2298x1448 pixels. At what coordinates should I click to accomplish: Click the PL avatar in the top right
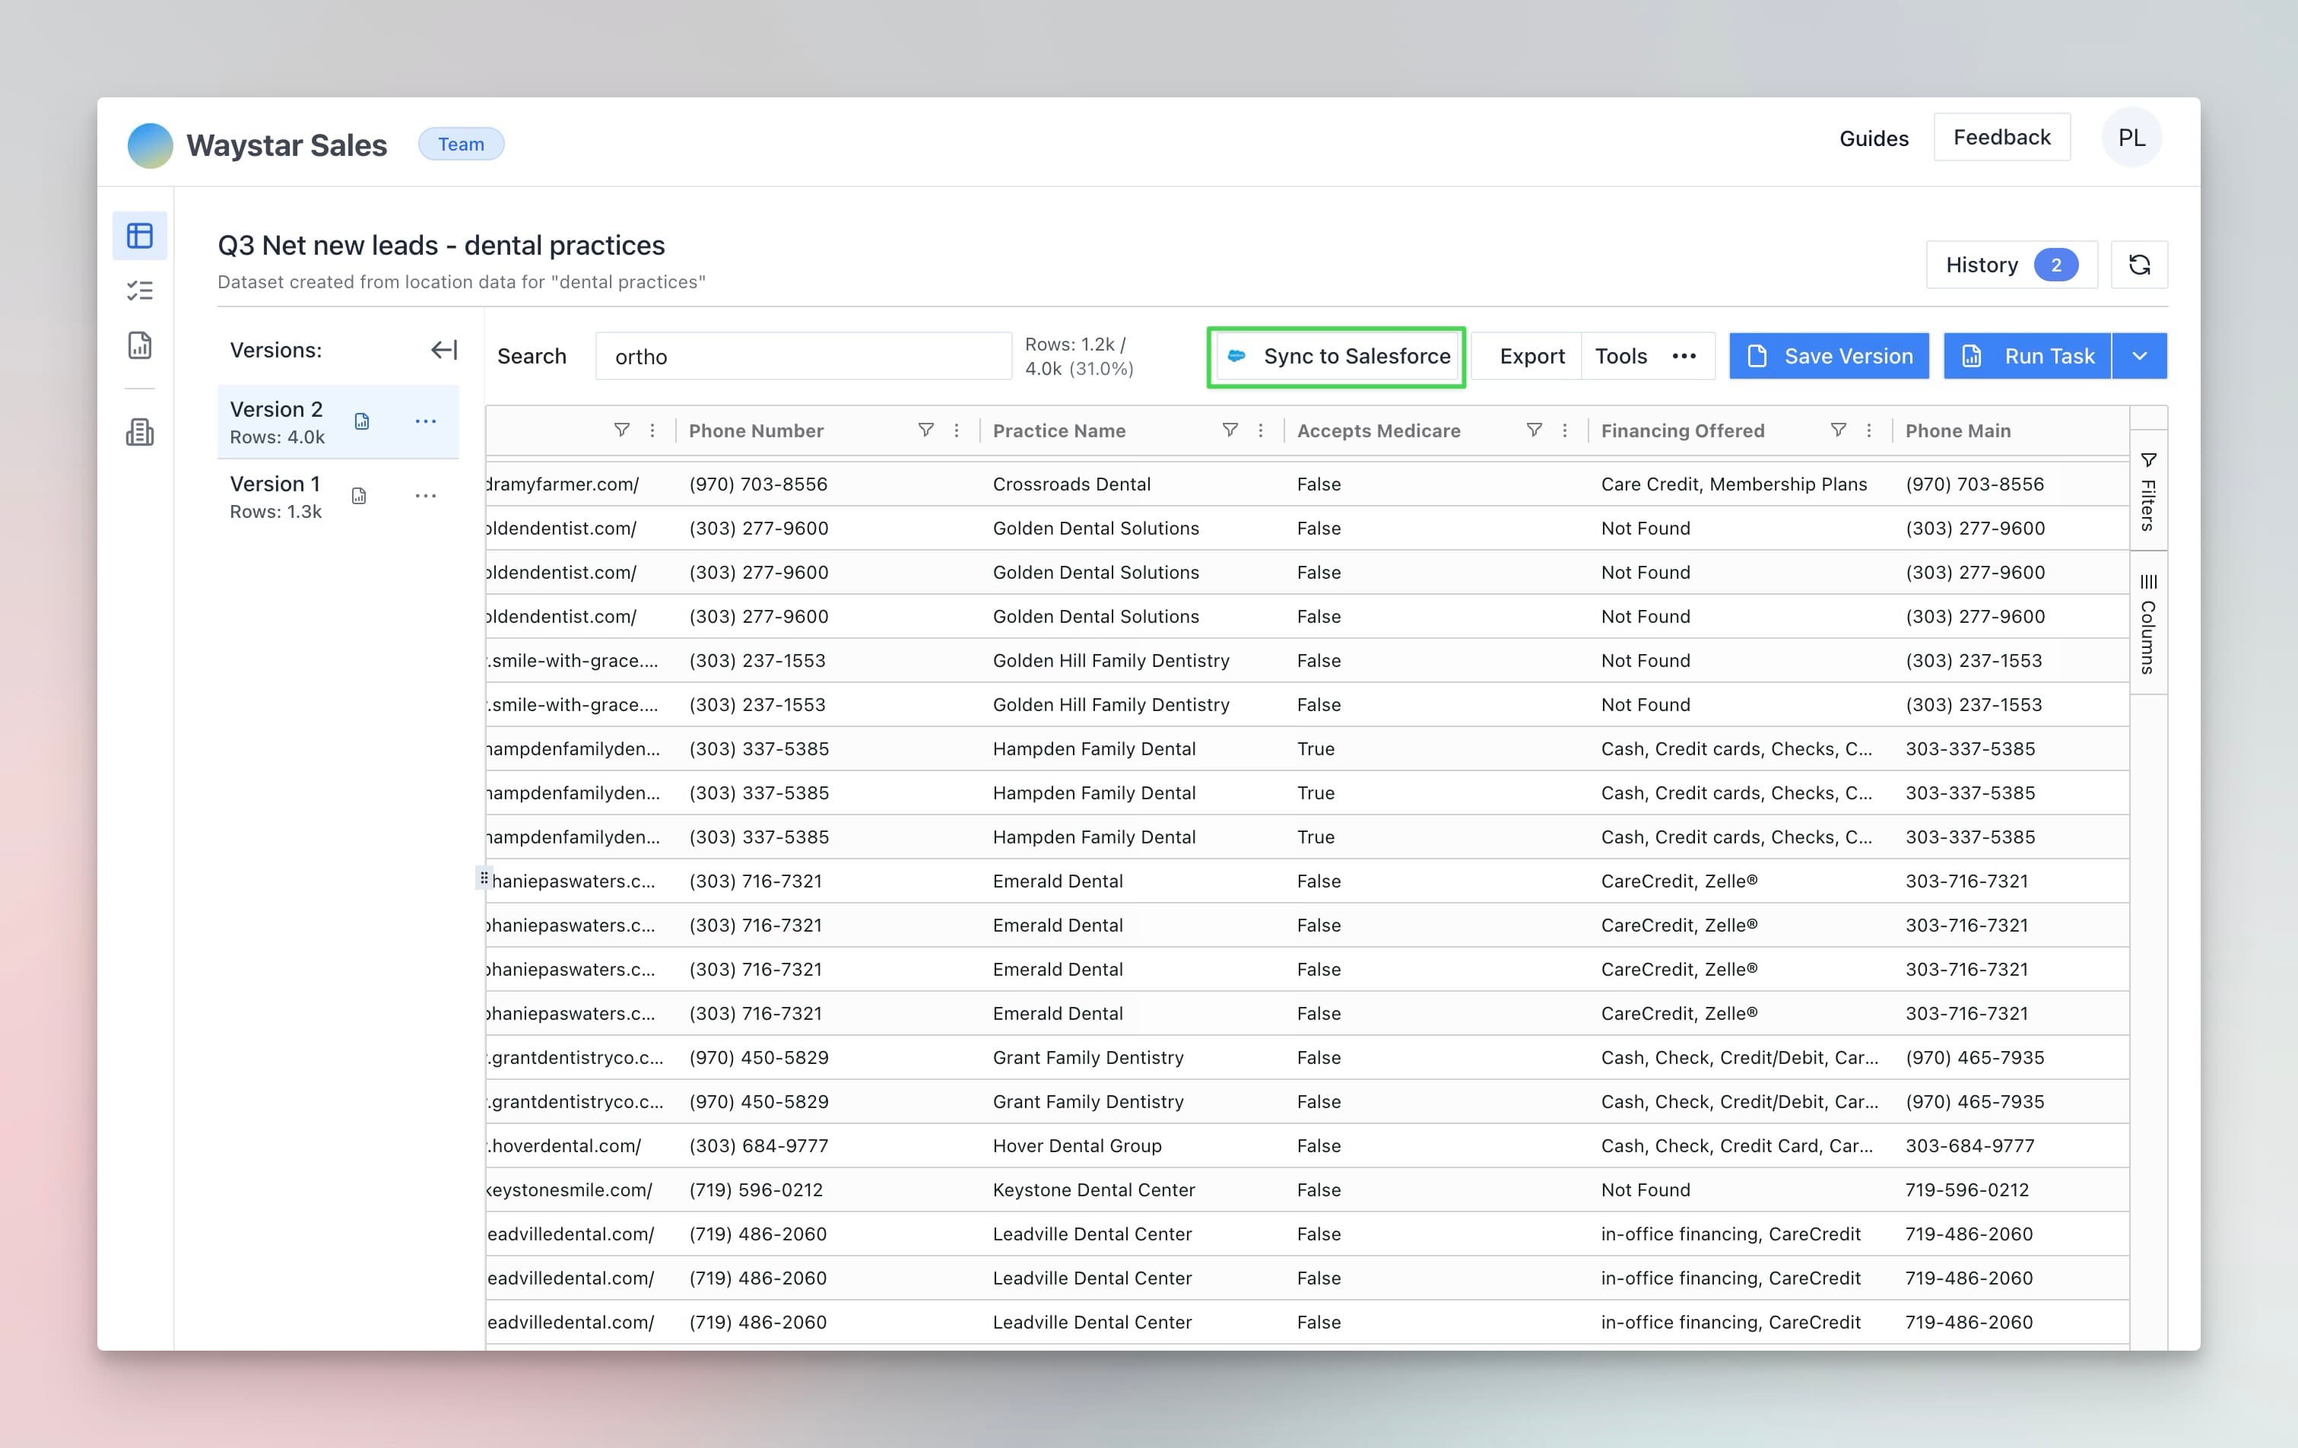[x=2132, y=138]
